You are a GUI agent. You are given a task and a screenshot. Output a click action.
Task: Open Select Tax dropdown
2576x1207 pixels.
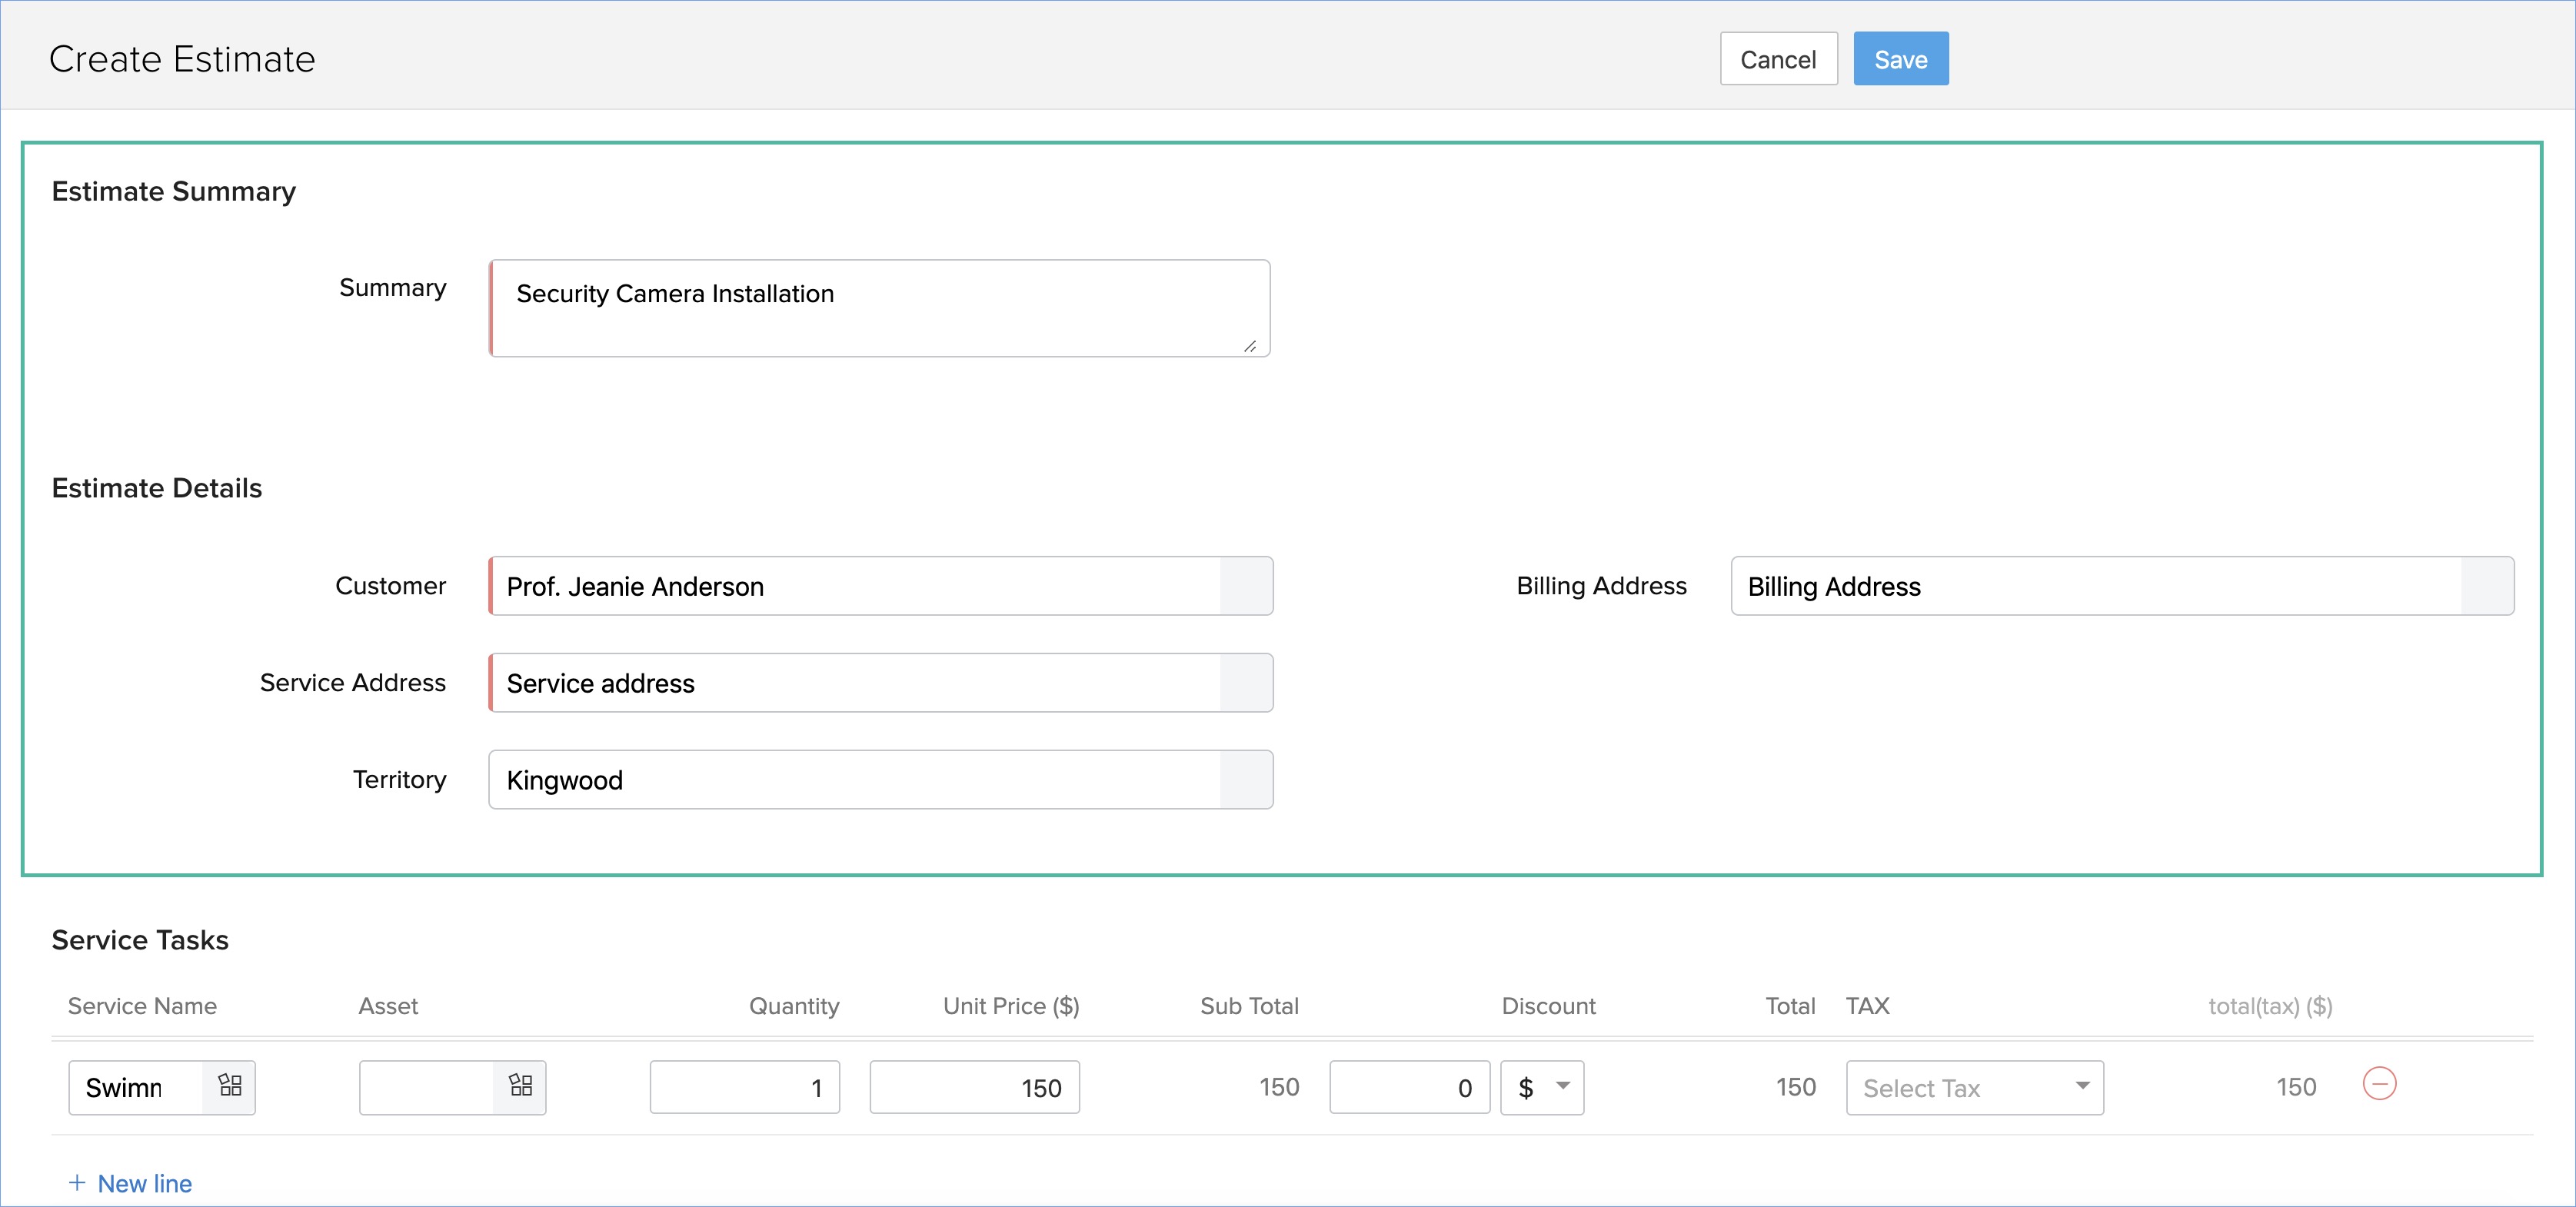point(1974,1087)
